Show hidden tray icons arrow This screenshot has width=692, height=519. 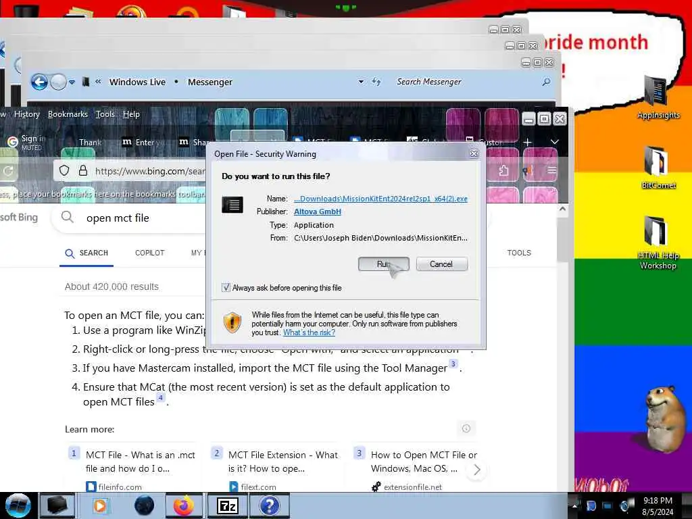pyautogui.click(x=574, y=505)
